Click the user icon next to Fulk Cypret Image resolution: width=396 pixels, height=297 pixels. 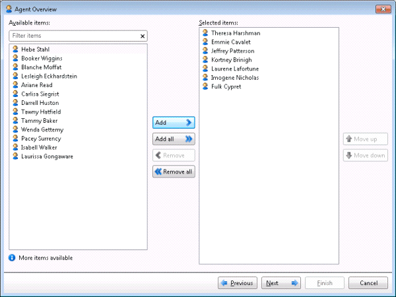(205, 86)
